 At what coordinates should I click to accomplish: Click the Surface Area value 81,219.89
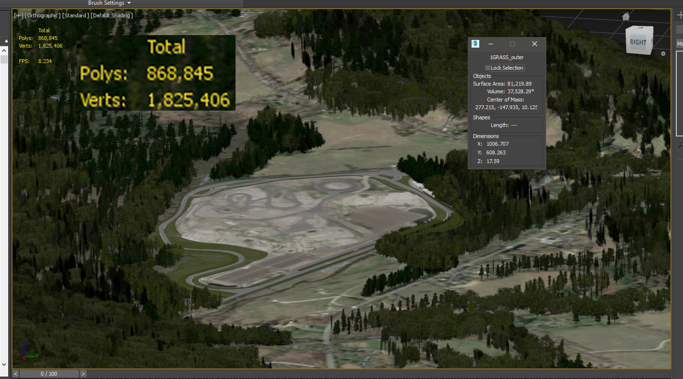click(x=519, y=84)
